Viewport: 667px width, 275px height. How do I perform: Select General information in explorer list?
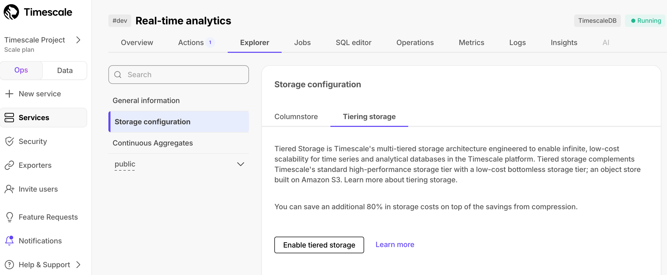tap(179, 100)
